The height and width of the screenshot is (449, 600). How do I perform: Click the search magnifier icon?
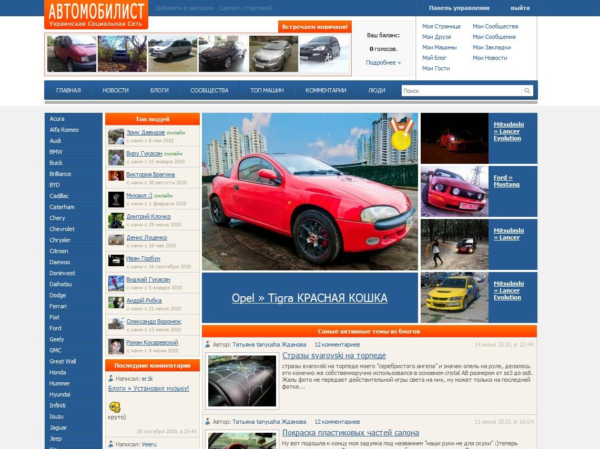527,90
